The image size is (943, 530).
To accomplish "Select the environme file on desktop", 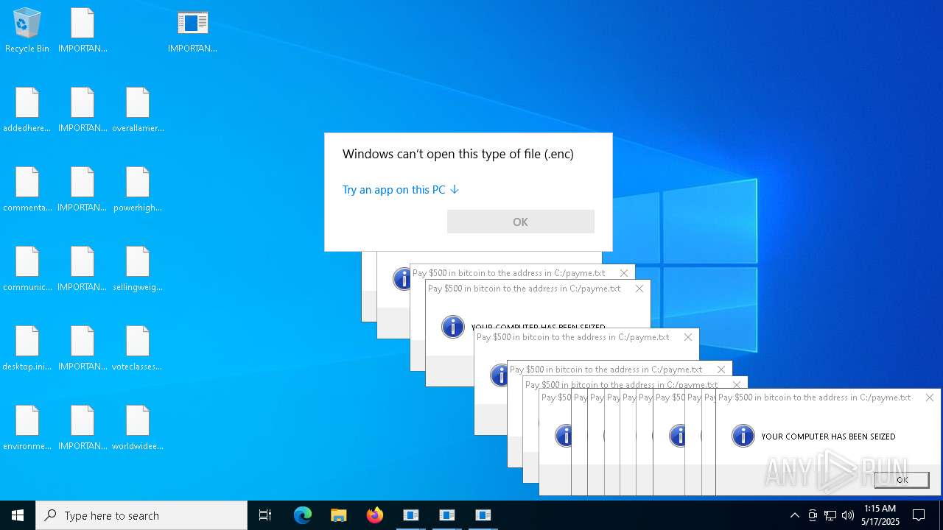I will [27, 428].
